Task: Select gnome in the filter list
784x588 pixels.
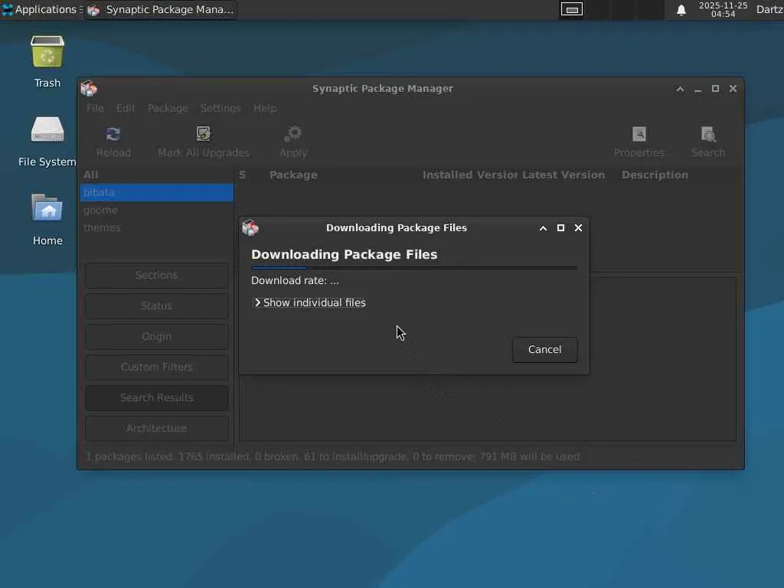Action: tap(156, 210)
